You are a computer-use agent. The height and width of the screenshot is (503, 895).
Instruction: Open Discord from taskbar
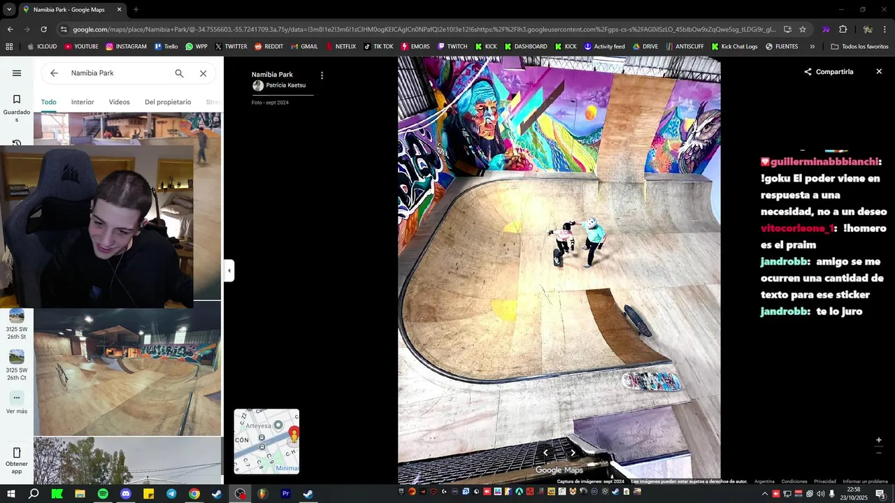point(126,494)
